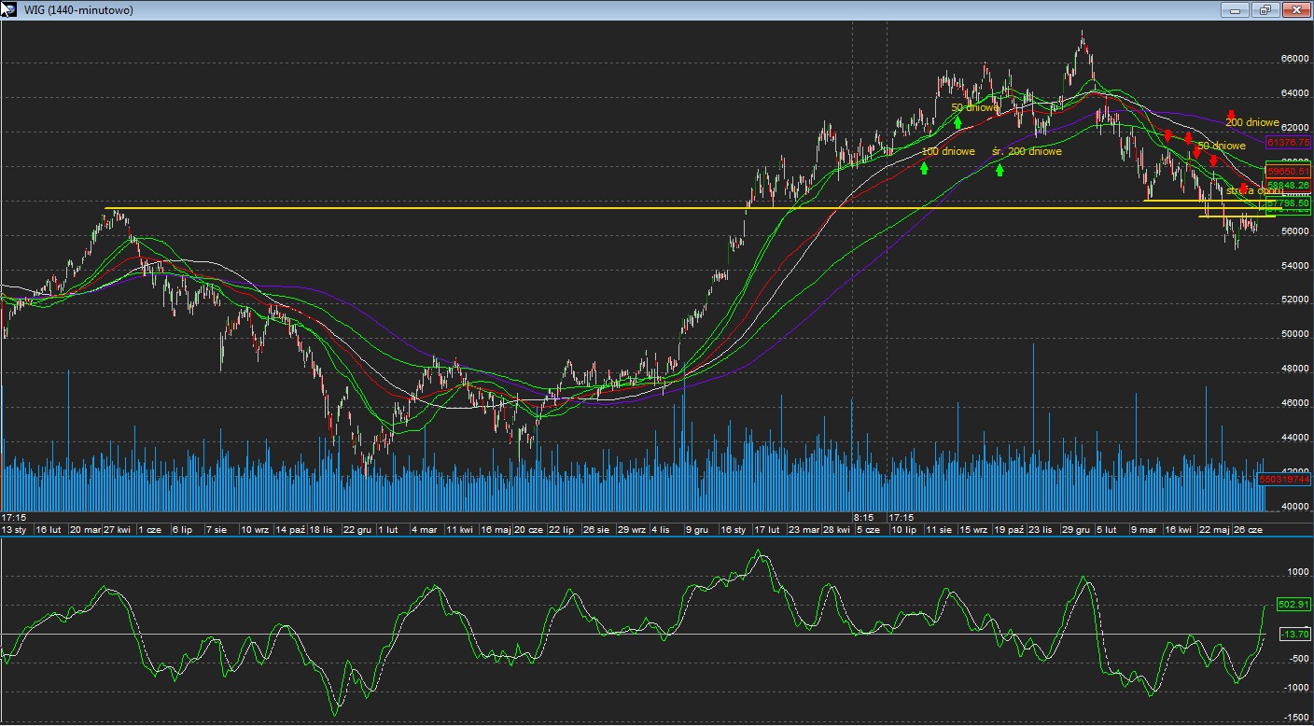This screenshot has width=1314, height=726.
Task: Click the red 59650.51 price tag
Action: click(x=1288, y=173)
